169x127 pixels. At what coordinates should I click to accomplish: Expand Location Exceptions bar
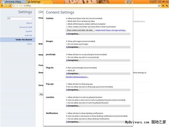click(98, 106)
